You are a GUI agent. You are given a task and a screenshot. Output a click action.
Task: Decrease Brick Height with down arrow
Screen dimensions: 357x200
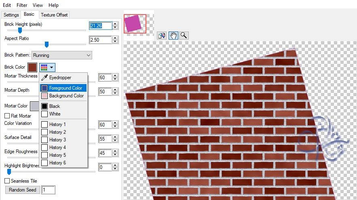pyautogui.click(x=115, y=27)
